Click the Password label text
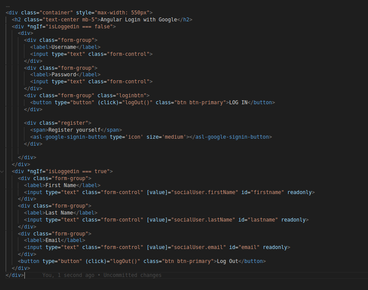Screen dimensions: 368x290 [x=64, y=75]
